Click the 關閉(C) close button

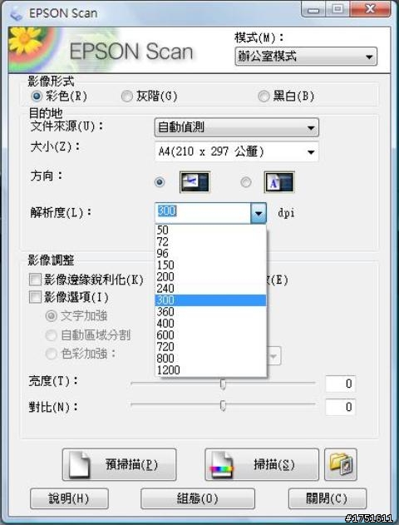pos(327,498)
